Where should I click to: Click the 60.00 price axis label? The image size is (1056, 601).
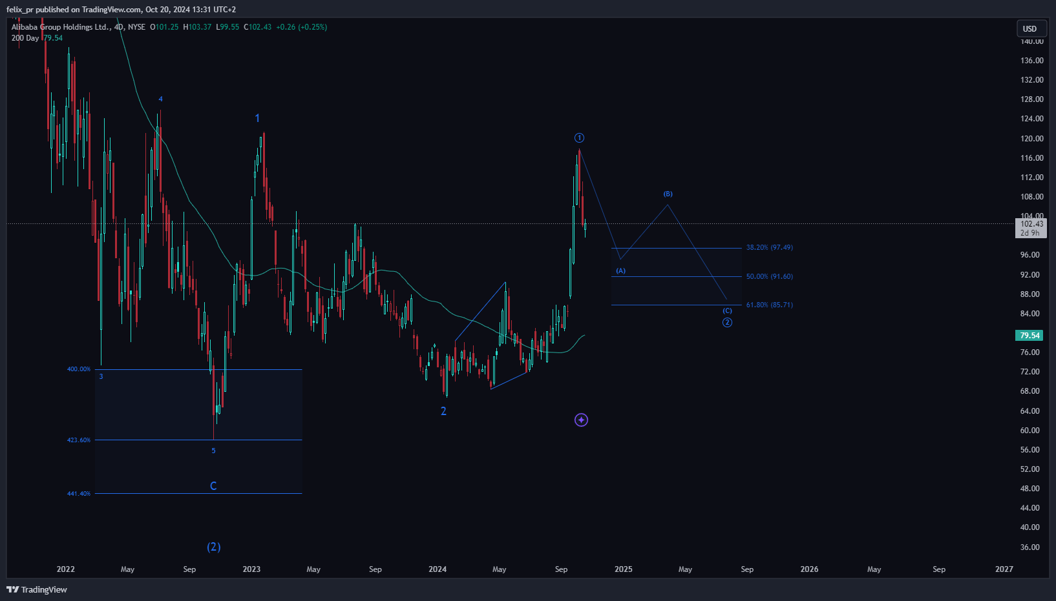[1030, 431]
